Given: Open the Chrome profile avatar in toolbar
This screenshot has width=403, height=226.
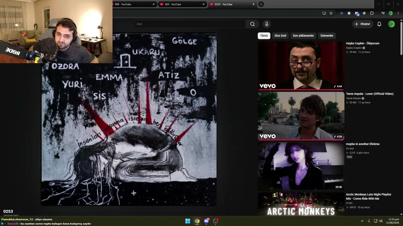Looking at the screenshot, I should (x=391, y=13).
